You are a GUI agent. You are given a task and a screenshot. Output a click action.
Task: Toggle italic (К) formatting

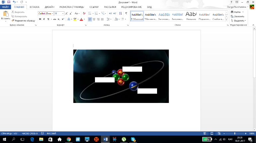[x=44, y=19]
